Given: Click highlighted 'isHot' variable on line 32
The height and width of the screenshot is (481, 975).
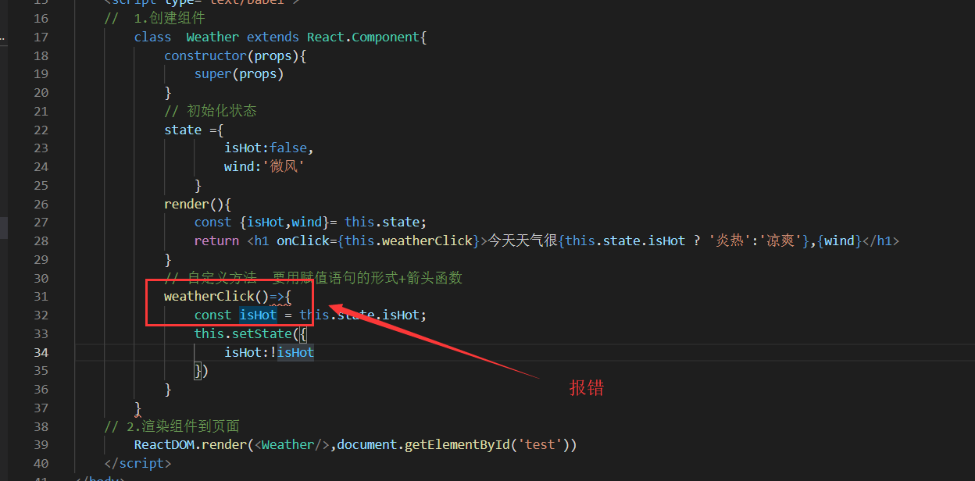Looking at the screenshot, I should coord(258,315).
